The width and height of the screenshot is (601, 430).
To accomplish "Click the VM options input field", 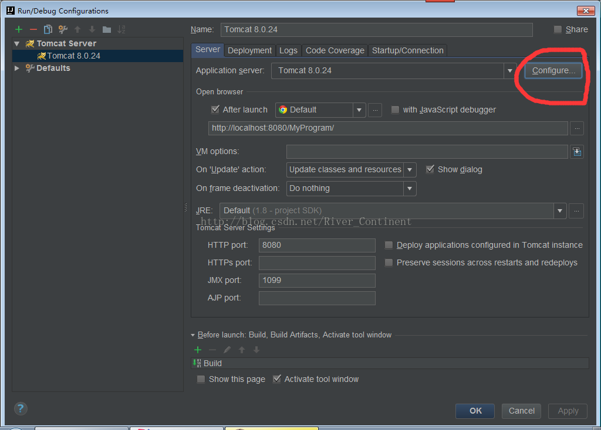I will 427,152.
